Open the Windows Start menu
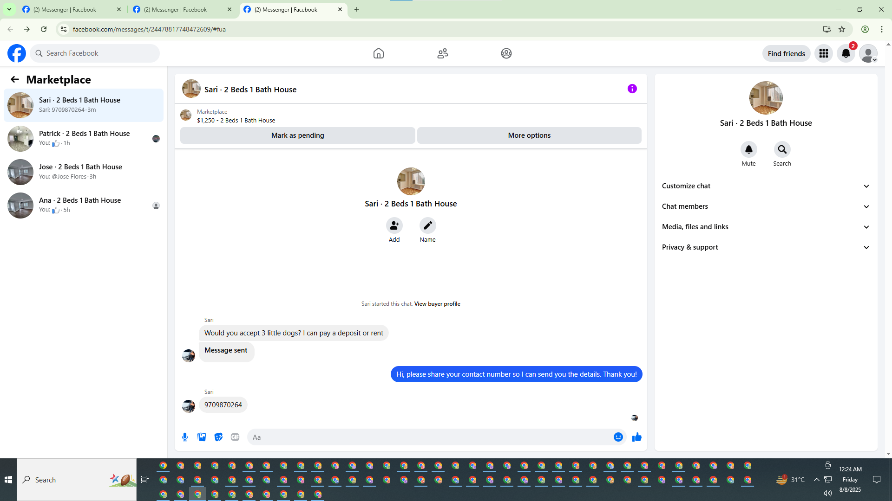 8,480
